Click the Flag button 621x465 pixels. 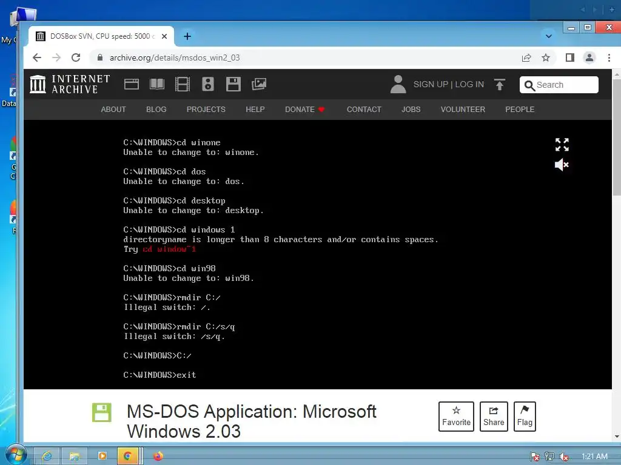pyautogui.click(x=525, y=417)
